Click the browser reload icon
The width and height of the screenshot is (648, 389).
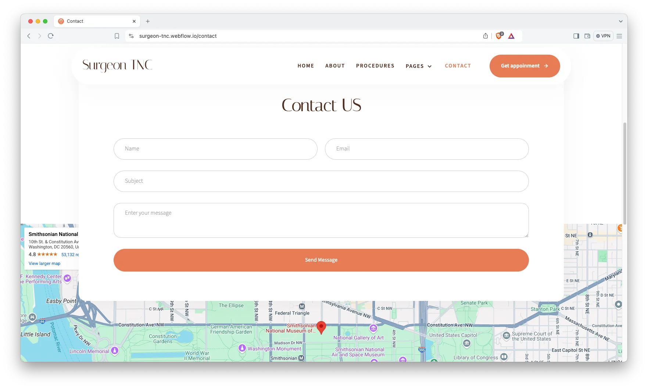pos(51,36)
